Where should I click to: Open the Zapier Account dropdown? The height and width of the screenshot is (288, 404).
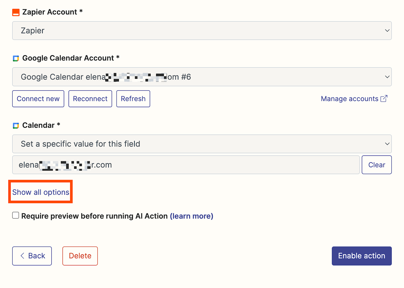pyautogui.click(x=202, y=31)
